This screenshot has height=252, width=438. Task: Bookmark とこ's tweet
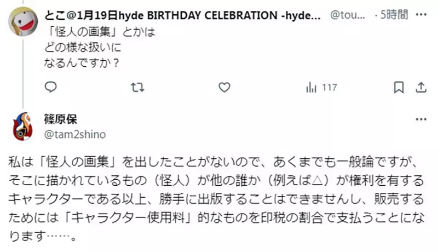tap(399, 87)
